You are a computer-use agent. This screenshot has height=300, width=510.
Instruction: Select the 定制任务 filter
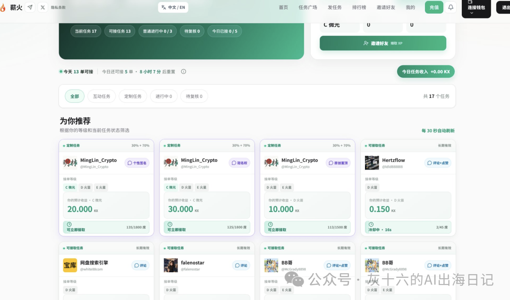coord(133,97)
